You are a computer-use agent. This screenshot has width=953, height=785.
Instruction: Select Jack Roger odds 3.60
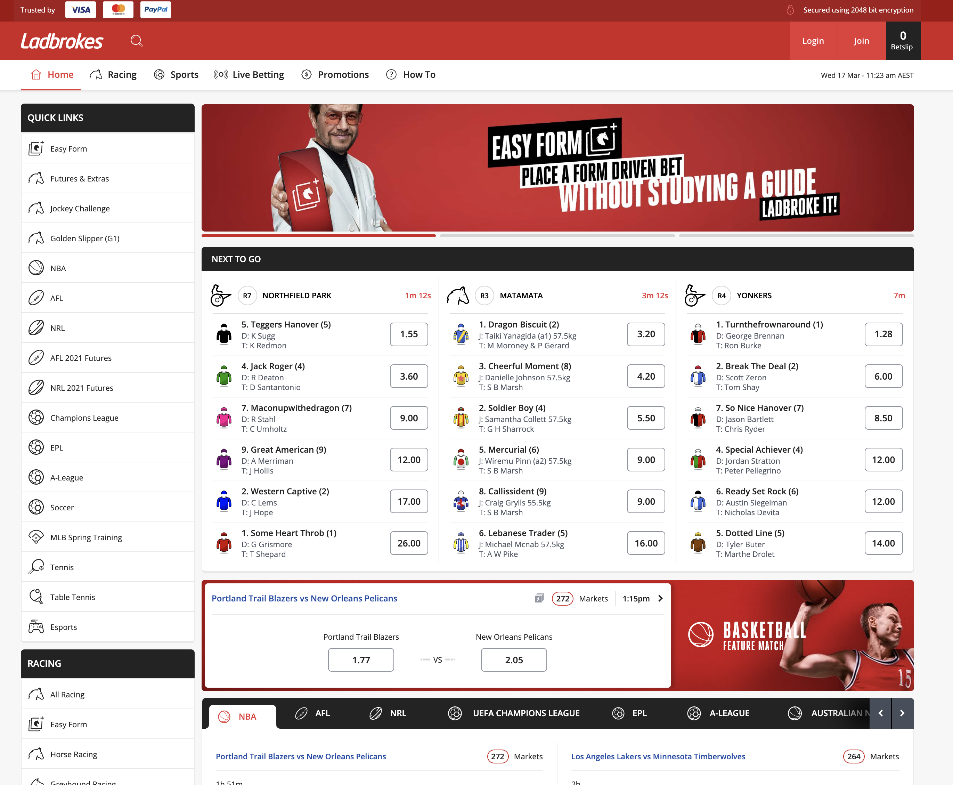pos(409,376)
